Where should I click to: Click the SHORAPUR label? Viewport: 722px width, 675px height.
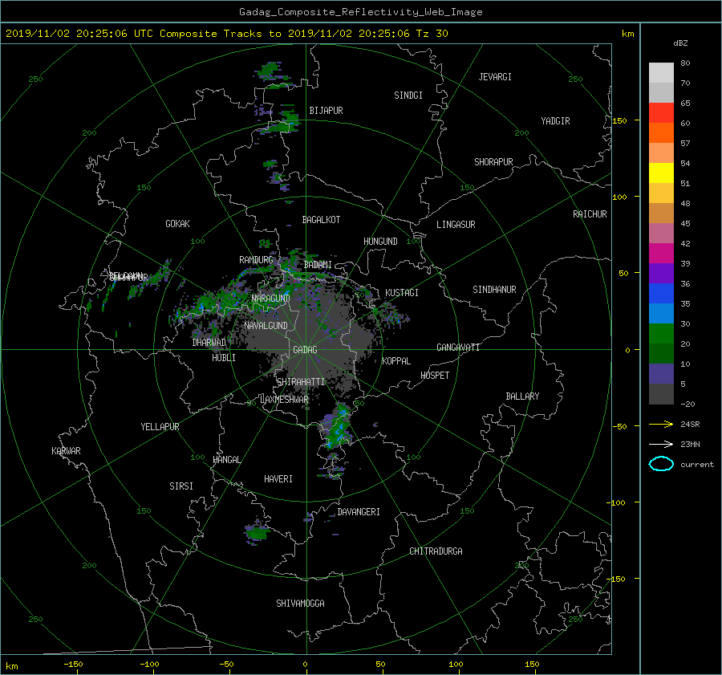click(493, 162)
